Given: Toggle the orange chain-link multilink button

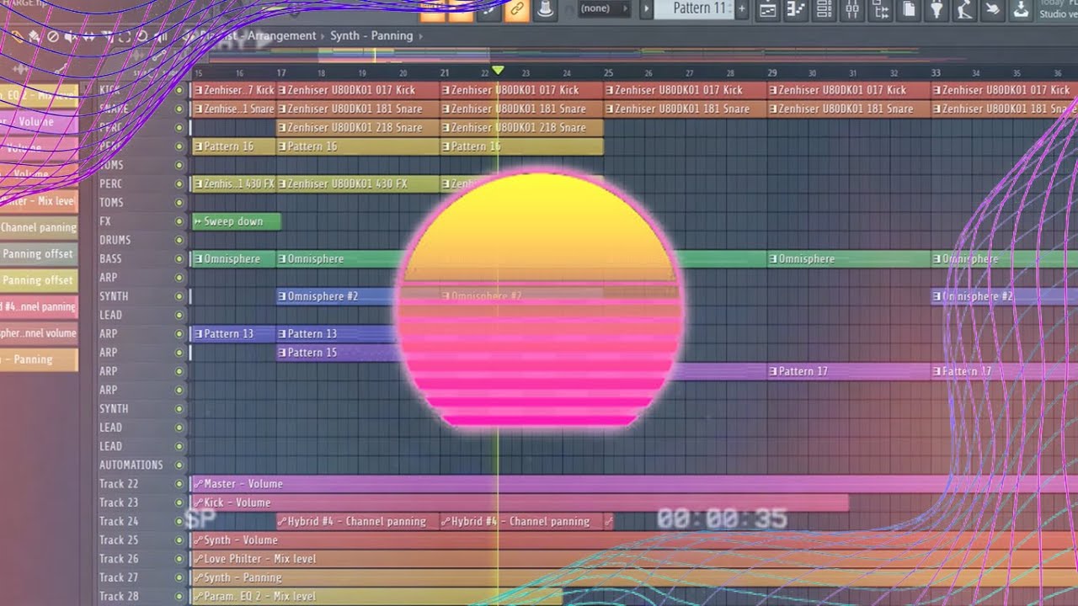Looking at the screenshot, I should click(515, 9).
